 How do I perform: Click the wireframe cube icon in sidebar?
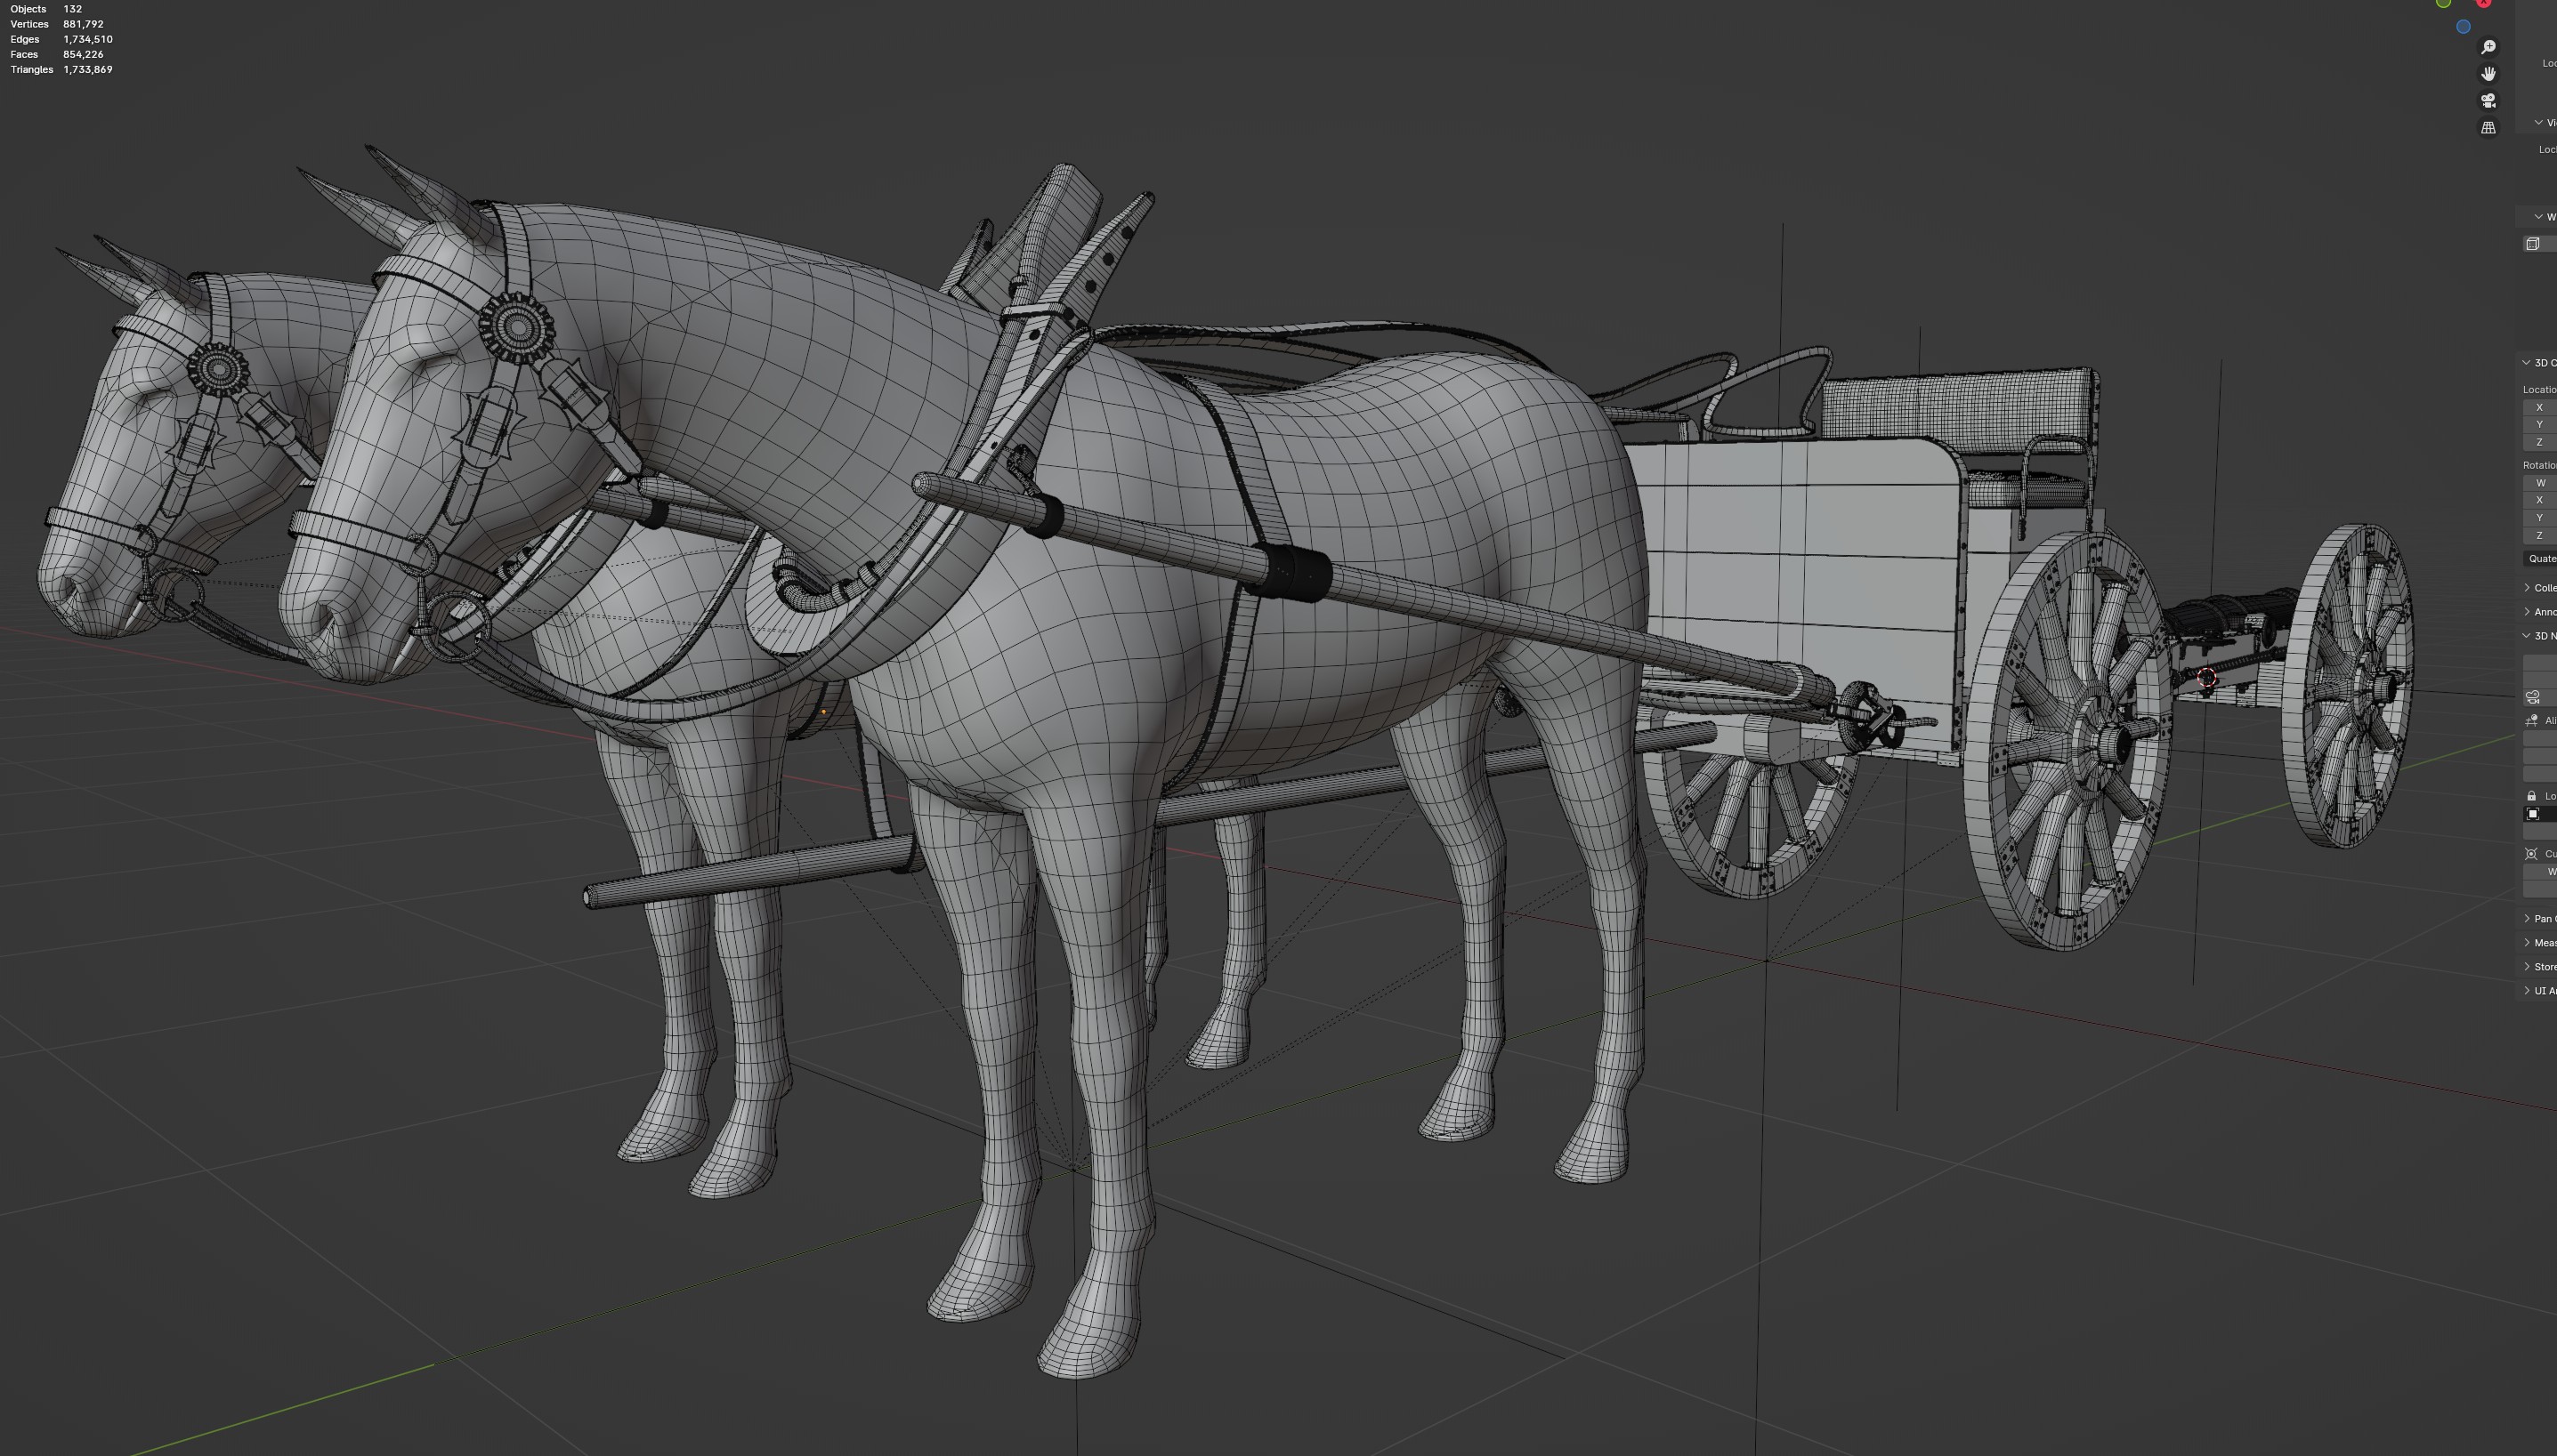pyautogui.click(x=2532, y=244)
